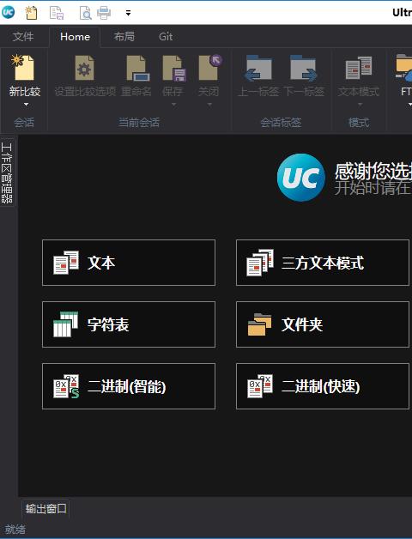Click the 设置比较选项 gear document icon

tap(85, 68)
